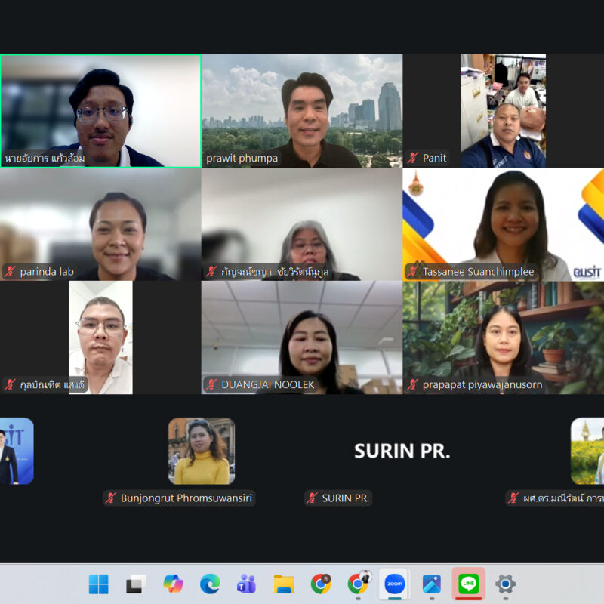Viewport: 604px width, 604px height.
Task: Click the SURIN PR. name label
Action: click(344, 498)
